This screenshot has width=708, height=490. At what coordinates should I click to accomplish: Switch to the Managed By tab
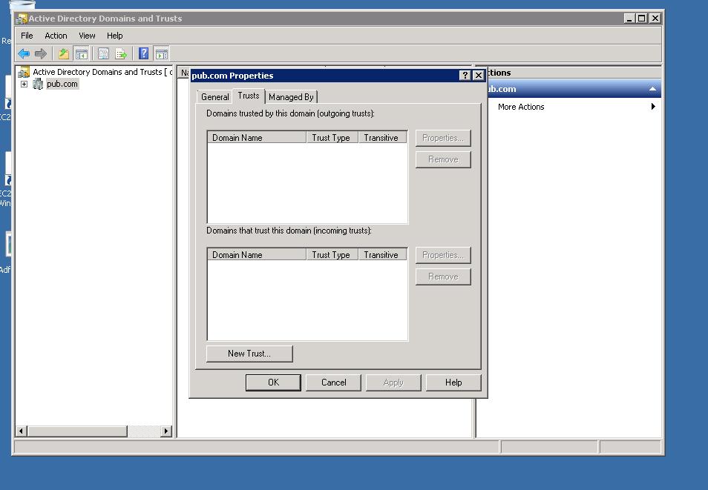point(291,96)
